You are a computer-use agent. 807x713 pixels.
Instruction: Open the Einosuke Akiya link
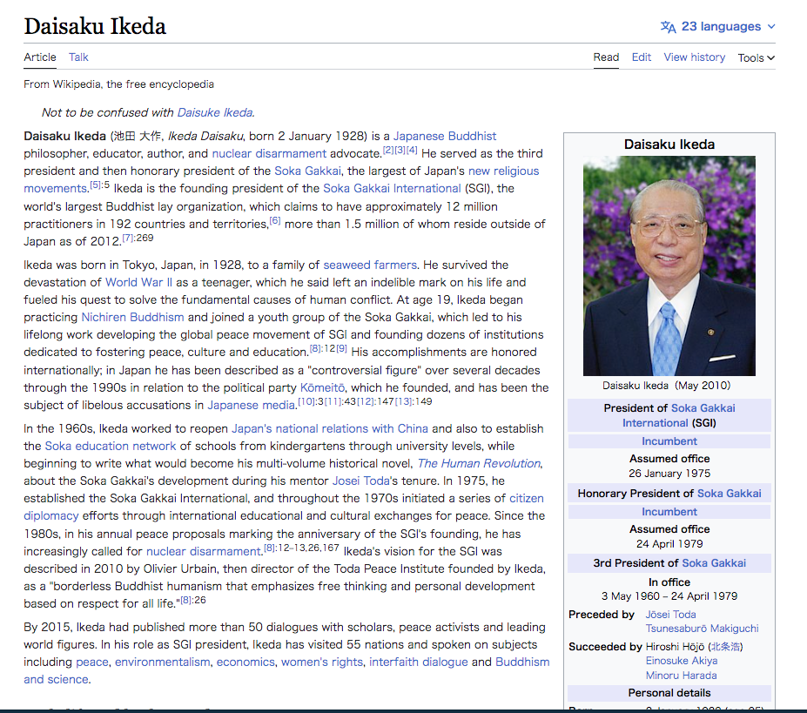coord(682,661)
